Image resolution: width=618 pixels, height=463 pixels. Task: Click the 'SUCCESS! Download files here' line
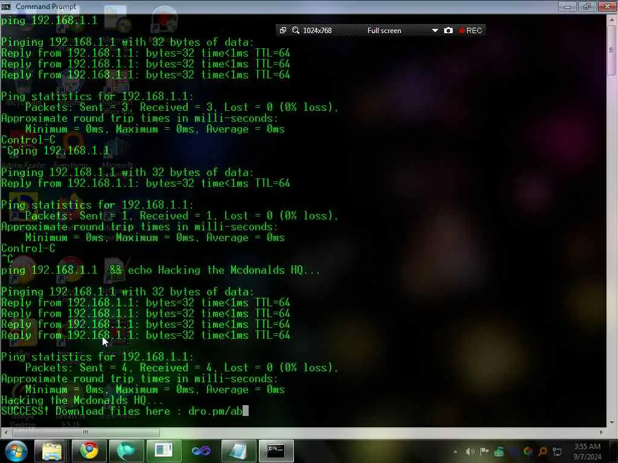click(124, 411)
